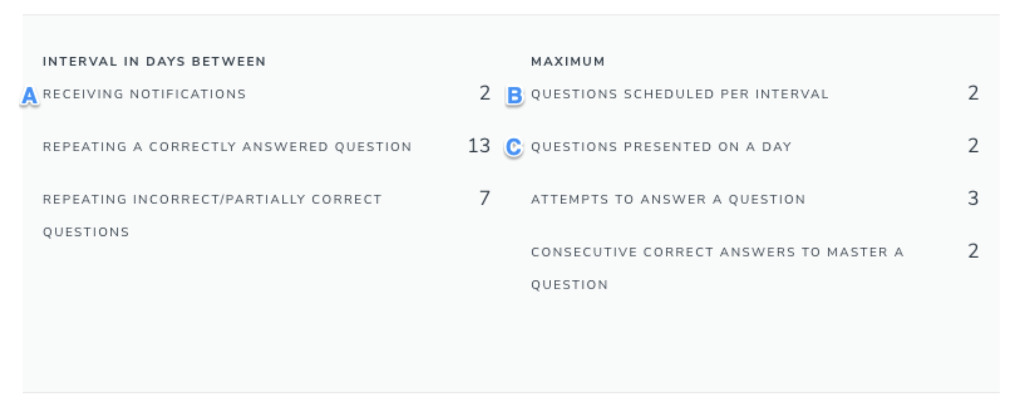
Task: Click the second-line word Questions under Repeating Incorrect
Action: point(86,232)
